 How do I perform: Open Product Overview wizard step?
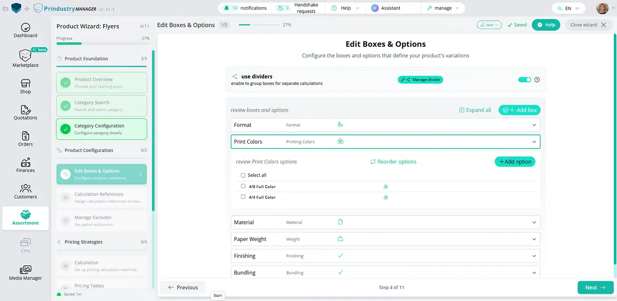click(x=101, y=82)
